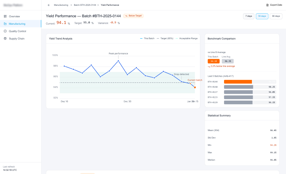Click the orange current batch point on chart
The image size is (286, 174).
point(195,87)
